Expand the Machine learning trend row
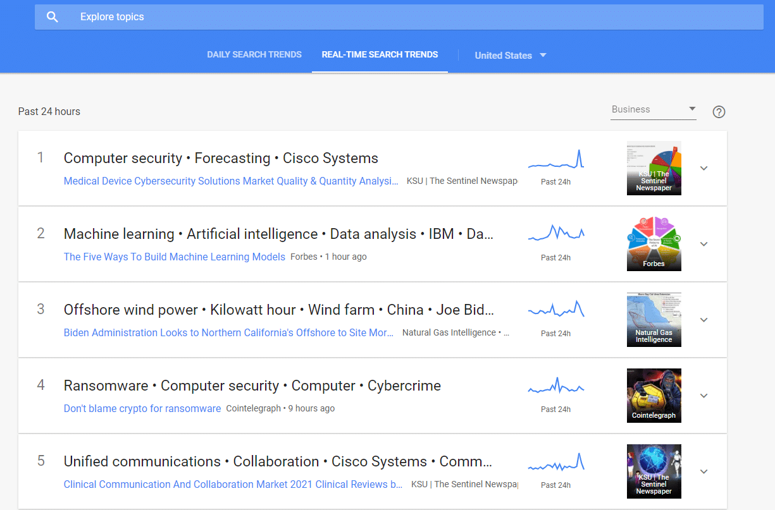Image resolution: width=775 pixels, height=510 pixels. click(704, 244)
